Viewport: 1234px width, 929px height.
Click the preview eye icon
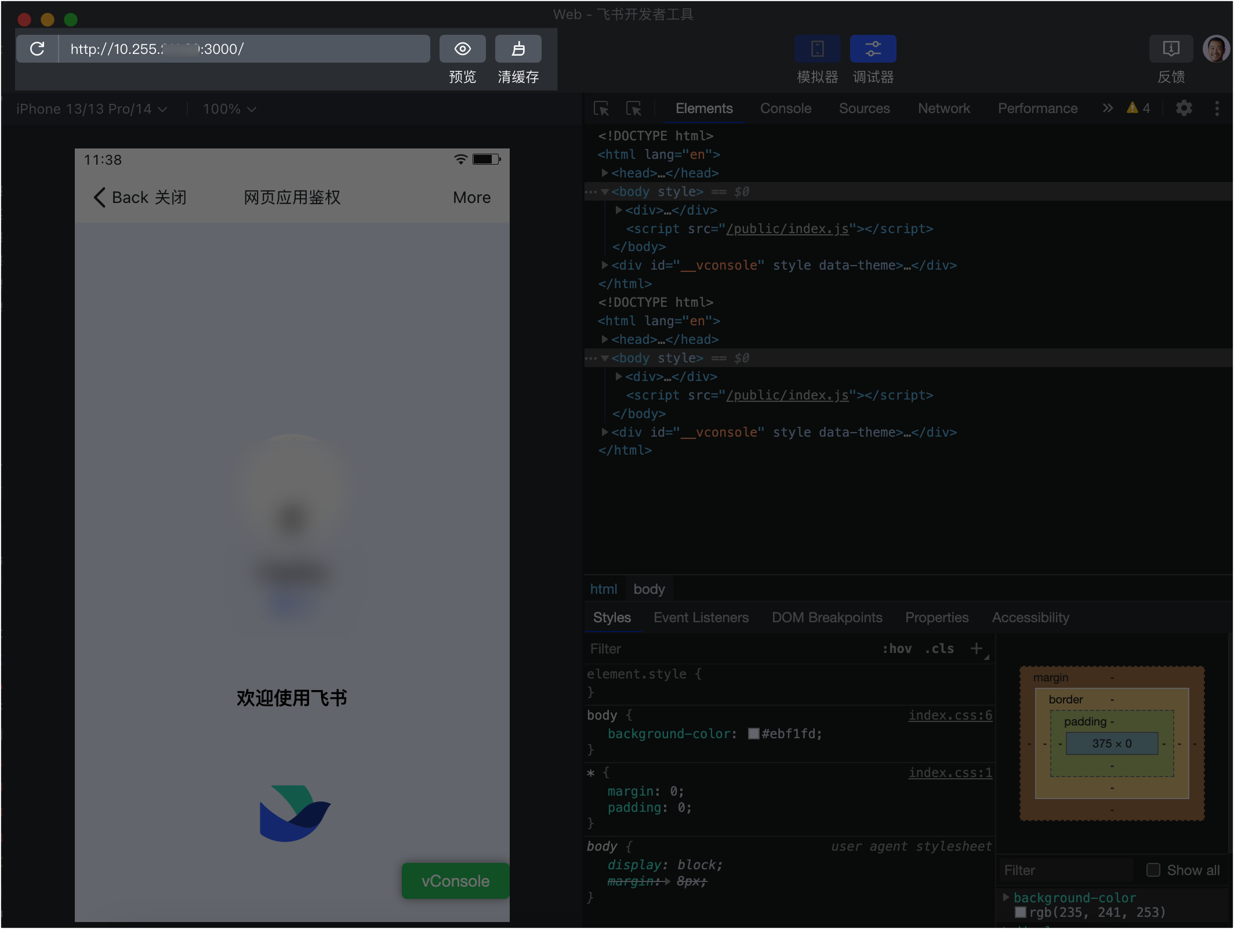[462, 49]
